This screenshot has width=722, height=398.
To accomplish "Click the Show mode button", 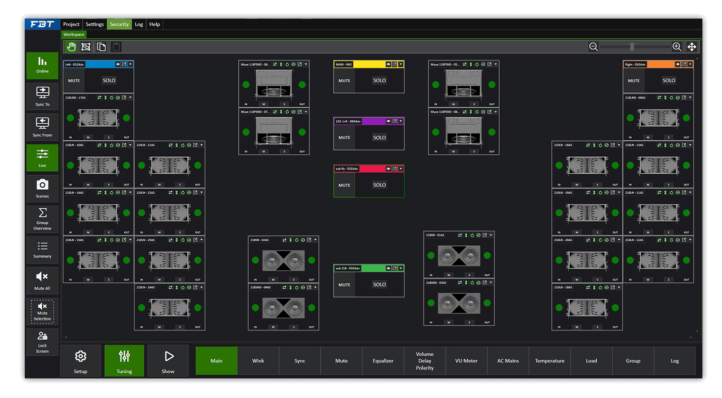I will click(x=168, y=361).
